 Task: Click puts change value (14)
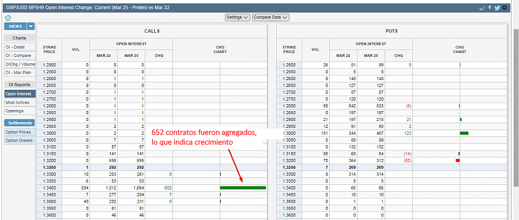pos(407,154)
